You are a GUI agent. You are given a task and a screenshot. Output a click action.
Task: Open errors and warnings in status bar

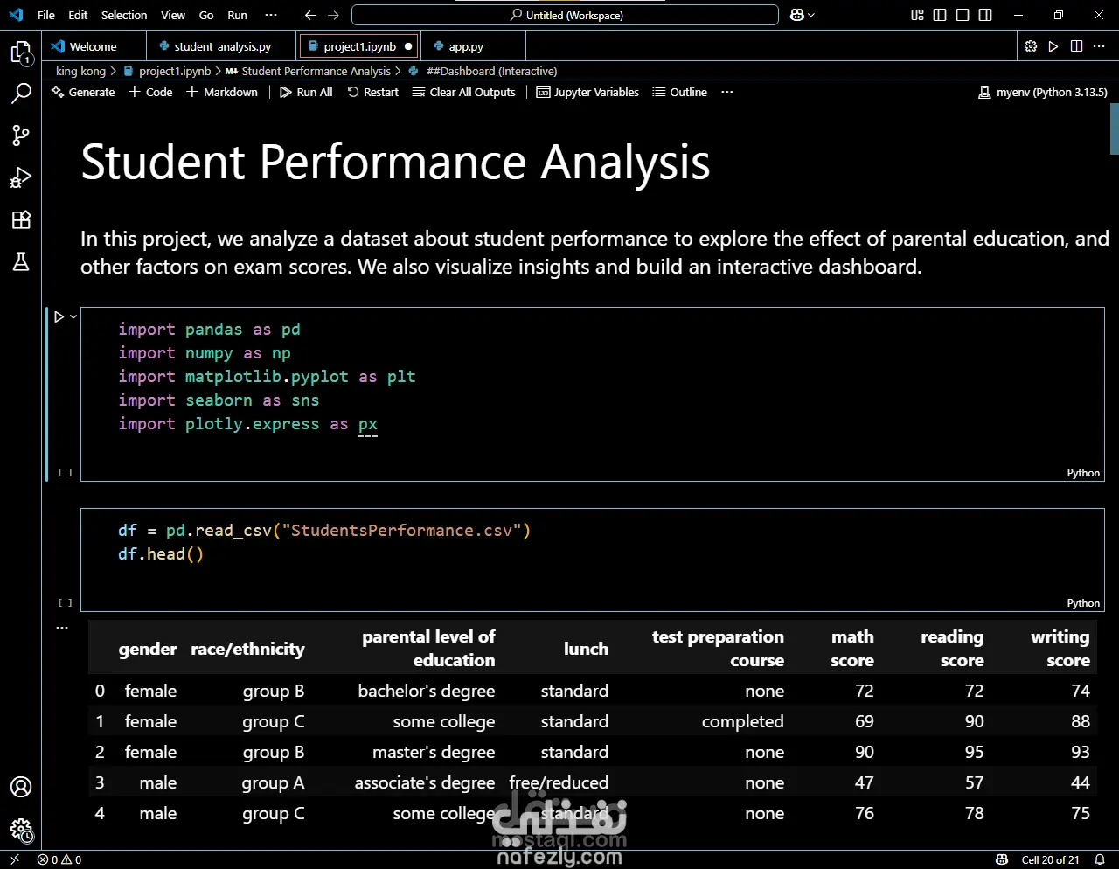[59, 859]
